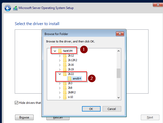Click the 2k8R2 folder icon
The width and height of the screenshot is (163, 123).
click(65, 92)
